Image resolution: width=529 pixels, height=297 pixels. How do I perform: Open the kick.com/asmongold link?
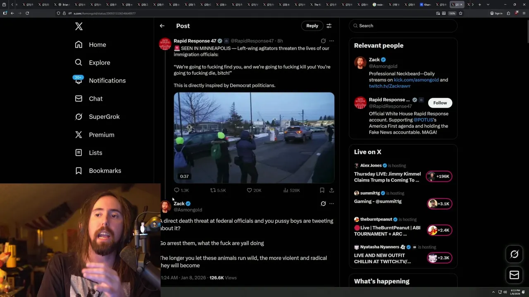(x=416, y=80)
